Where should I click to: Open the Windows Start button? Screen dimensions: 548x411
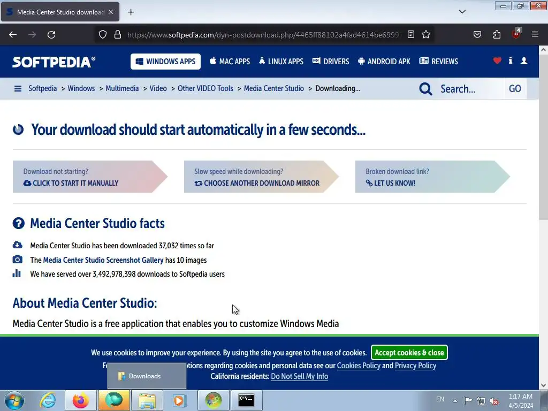pyautogui.click(x=14, y=400)
